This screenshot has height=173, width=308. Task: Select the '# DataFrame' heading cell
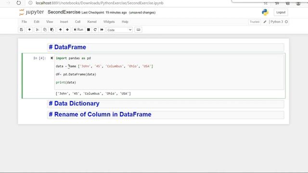click(x=166, y=47)
